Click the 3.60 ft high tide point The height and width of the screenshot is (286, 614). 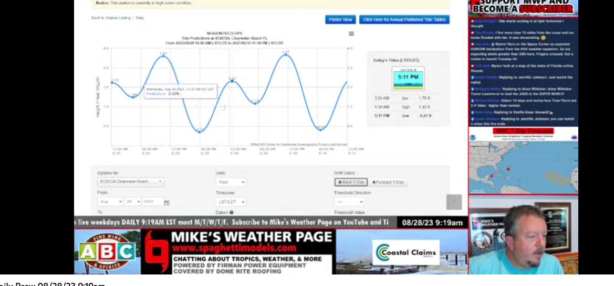click(x=163, y=56)
